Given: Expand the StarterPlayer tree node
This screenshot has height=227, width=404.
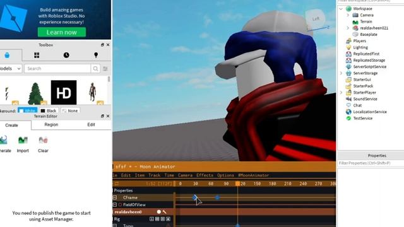Looking at the screenshot, I should 341,93.
